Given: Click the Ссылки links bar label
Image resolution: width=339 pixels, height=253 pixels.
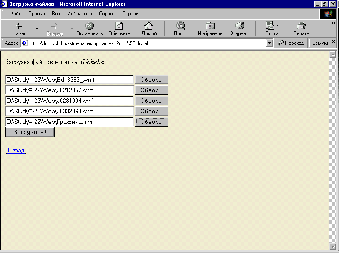Looking at the screenshot, I should click(x=321, y=43).
